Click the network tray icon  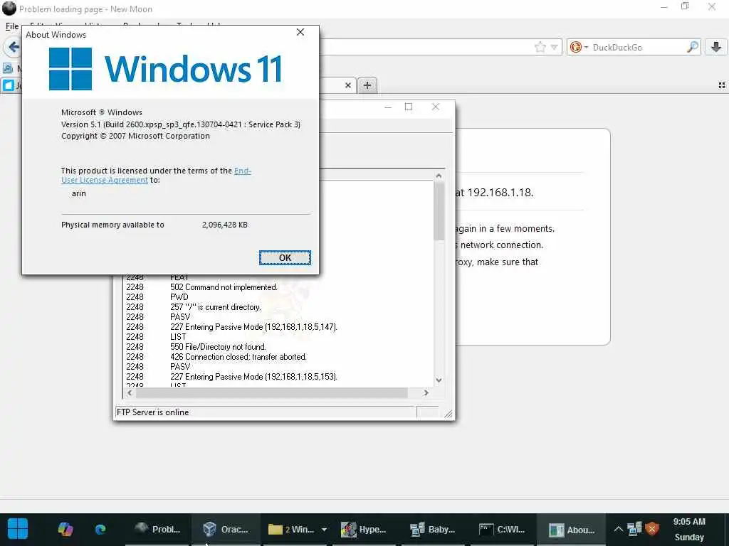[634, 528]
